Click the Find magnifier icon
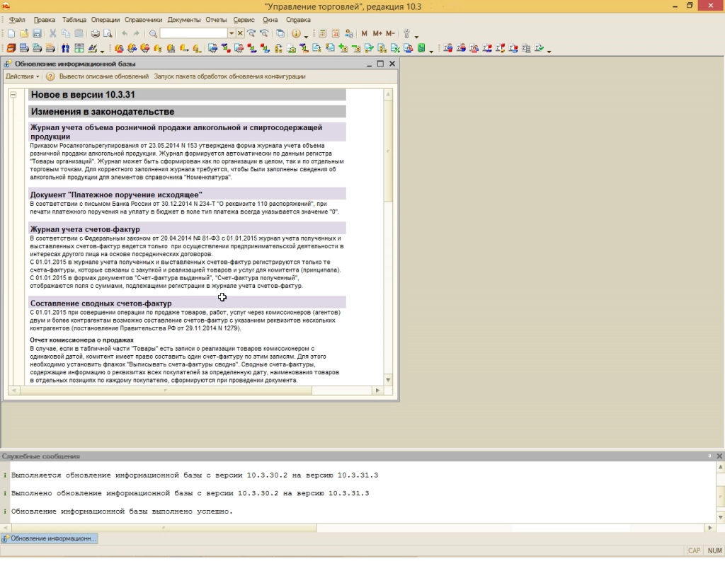Screen dimensions: 725x561 pos(153,33)
